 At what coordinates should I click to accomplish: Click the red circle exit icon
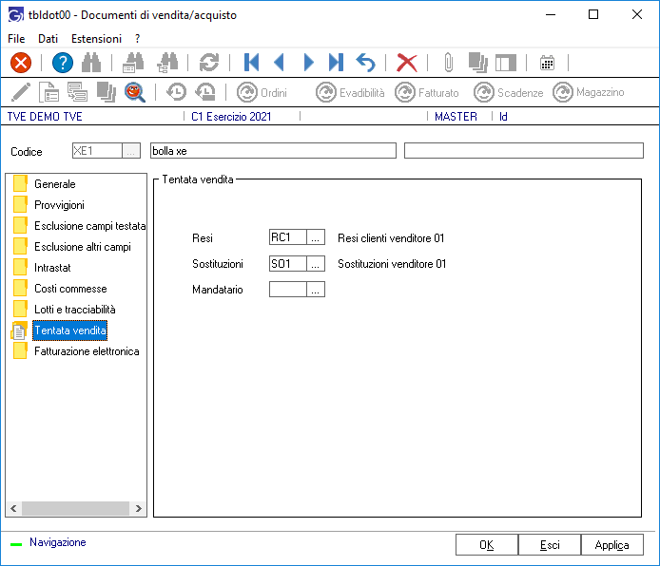(x=21, y=63)
